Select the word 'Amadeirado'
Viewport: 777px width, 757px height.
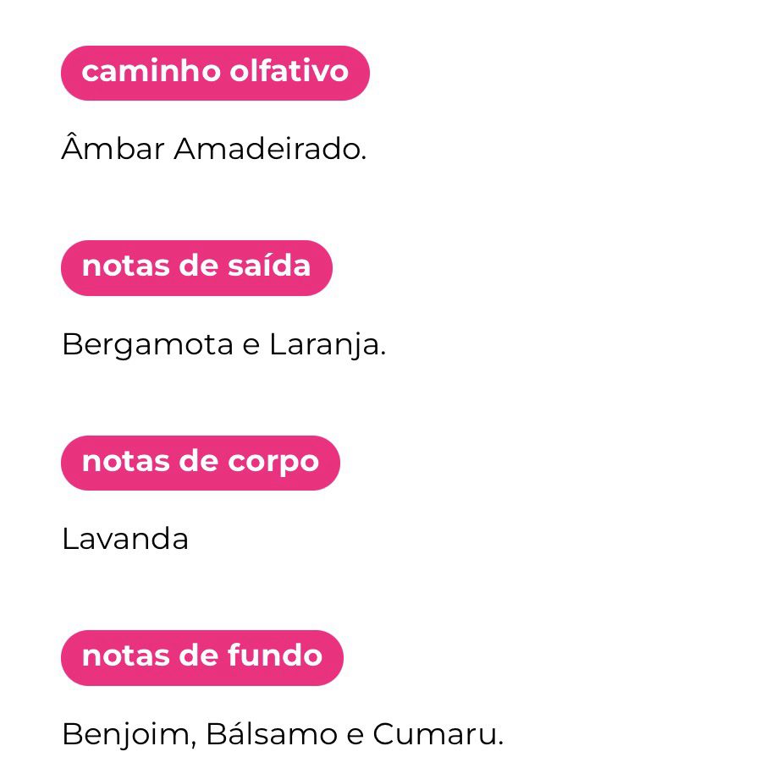(x=270, y=150)
